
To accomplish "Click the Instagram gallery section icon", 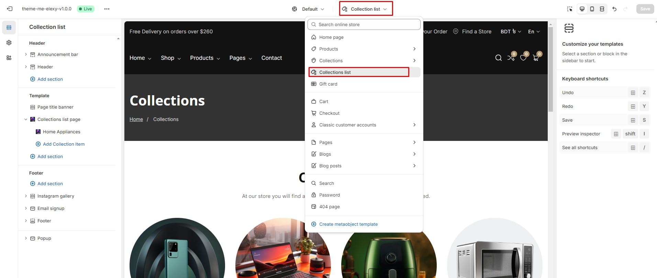I will 33,196.
